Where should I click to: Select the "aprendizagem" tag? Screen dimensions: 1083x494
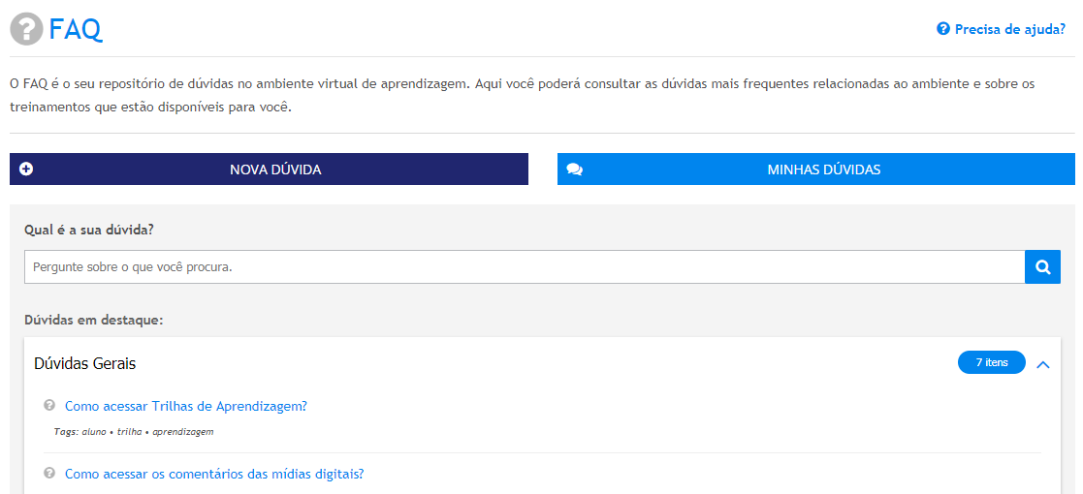pos(182,432)
